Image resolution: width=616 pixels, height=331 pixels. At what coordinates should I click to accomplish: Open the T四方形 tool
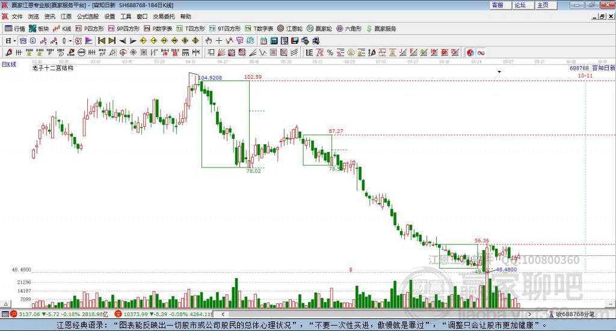[x=191, y=29]
